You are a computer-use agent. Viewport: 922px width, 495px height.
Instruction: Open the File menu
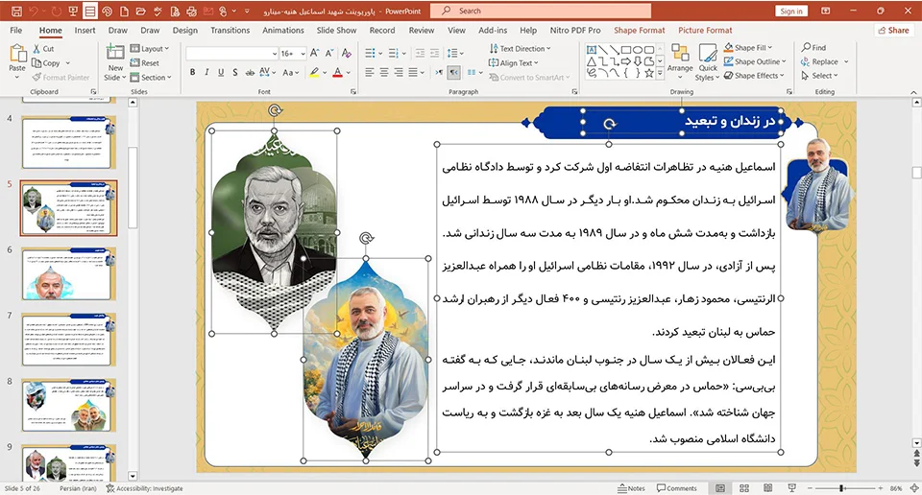pyautogui.click(x=16, y=30)
